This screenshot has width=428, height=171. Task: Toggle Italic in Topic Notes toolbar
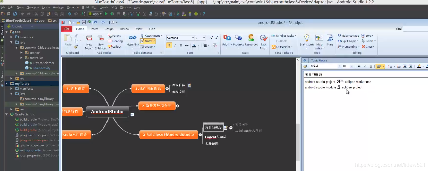pyautogui.click(x=364, y=66)
